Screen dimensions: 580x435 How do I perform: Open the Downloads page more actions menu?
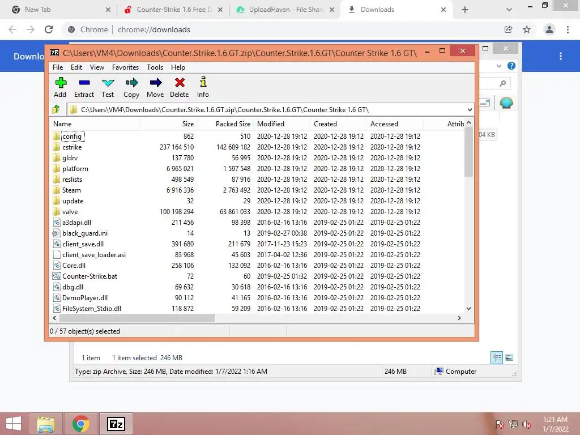pos(561,56)
